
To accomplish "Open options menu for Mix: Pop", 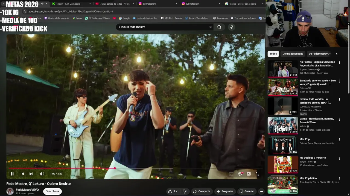I will pos(339,140).
